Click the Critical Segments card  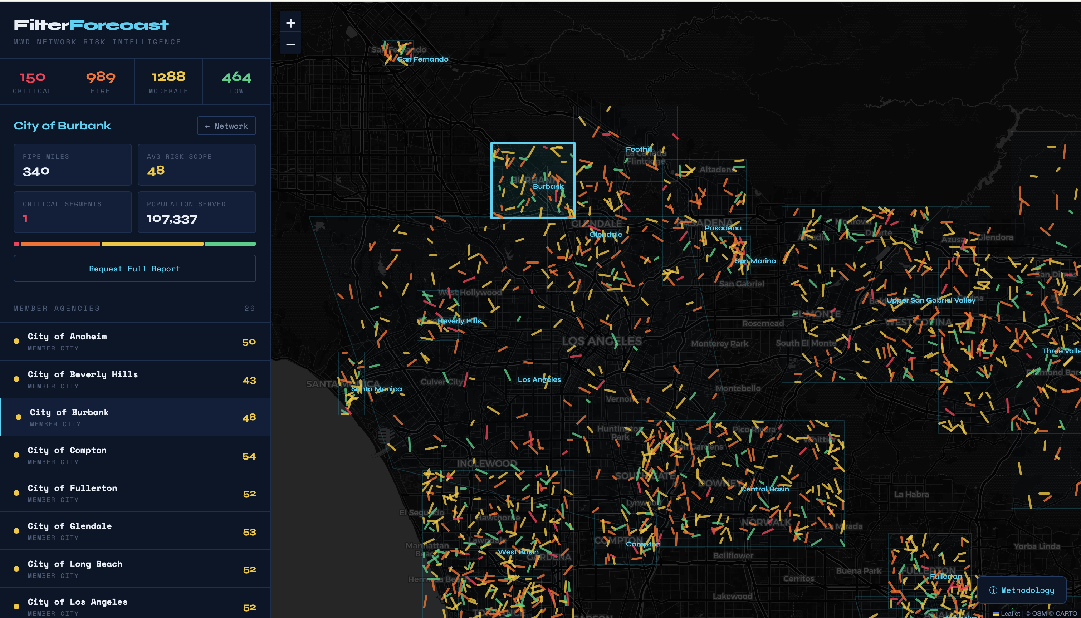tap(73, 212)
